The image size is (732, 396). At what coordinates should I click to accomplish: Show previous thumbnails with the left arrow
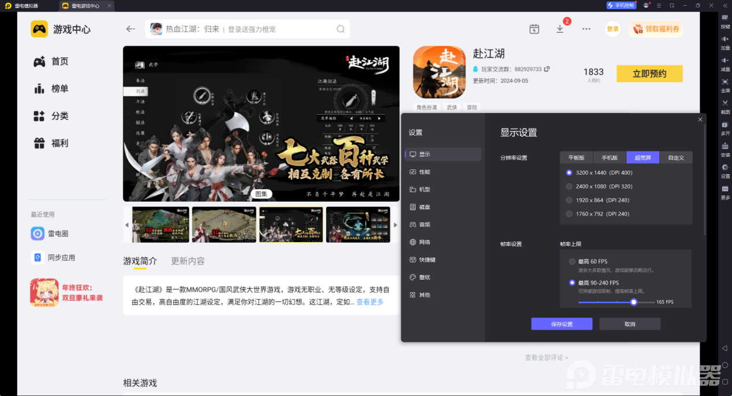[127, 225]
